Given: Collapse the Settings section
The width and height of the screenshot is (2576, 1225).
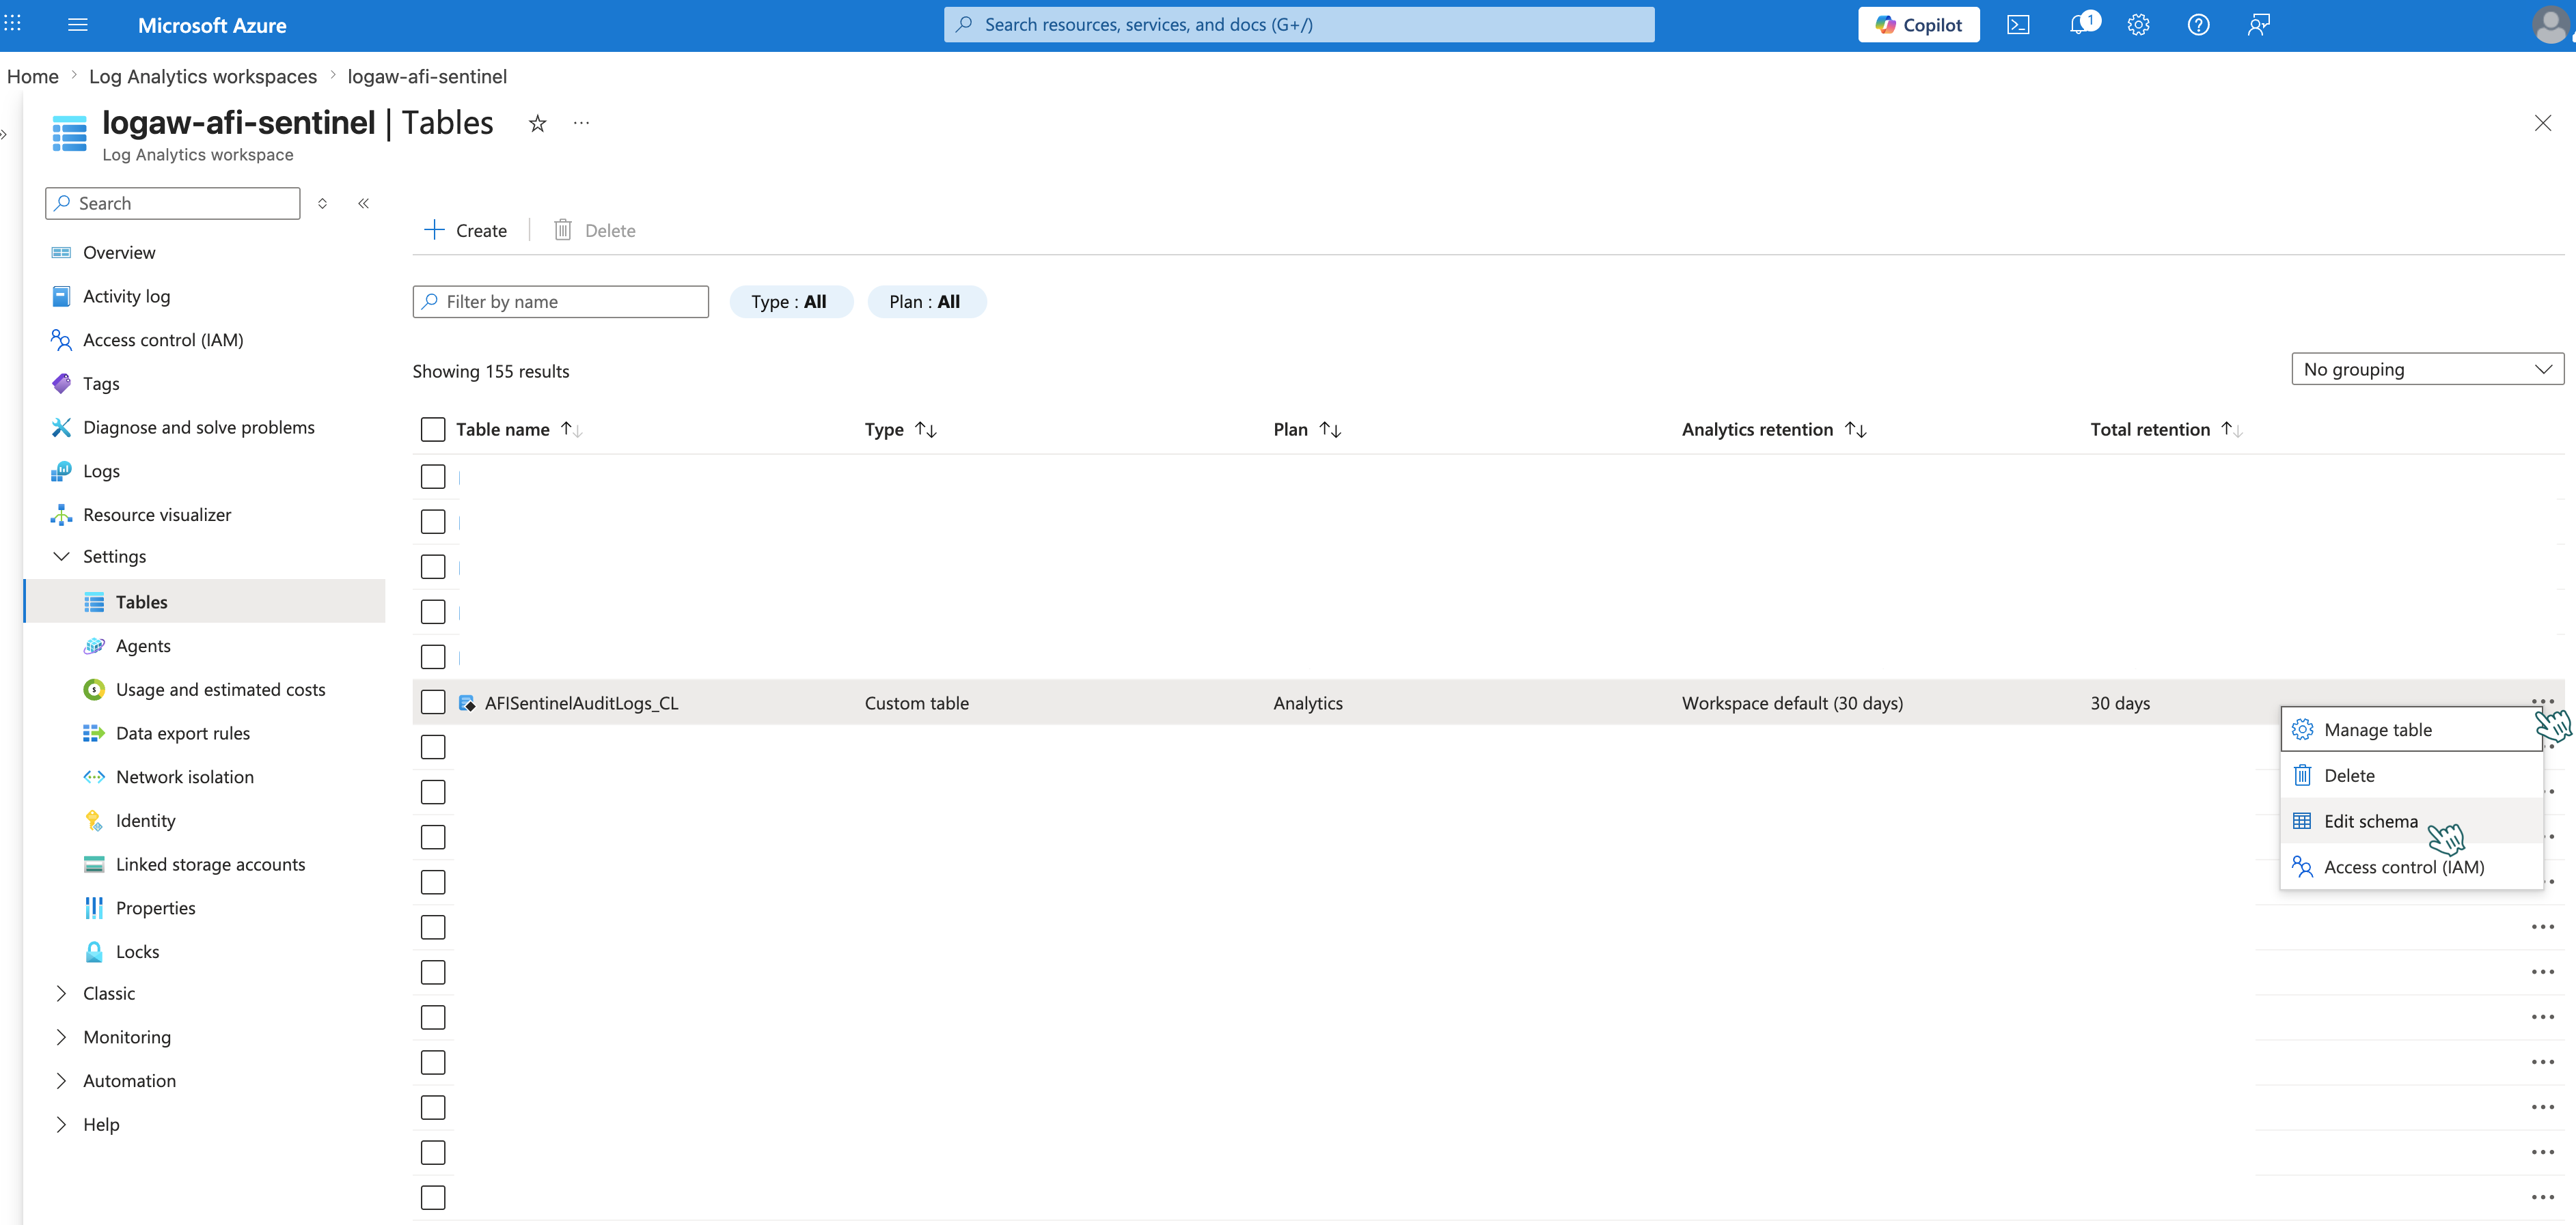Looking at the screenshot, I should coord(61,557).
